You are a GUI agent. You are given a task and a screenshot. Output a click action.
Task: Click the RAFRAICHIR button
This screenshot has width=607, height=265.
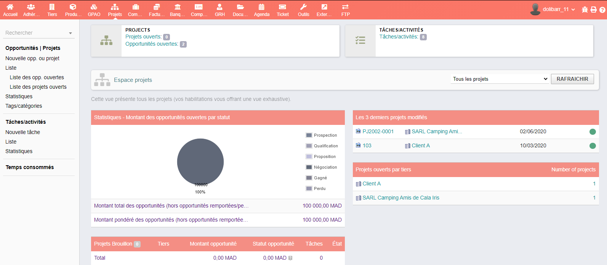point(572,79)
